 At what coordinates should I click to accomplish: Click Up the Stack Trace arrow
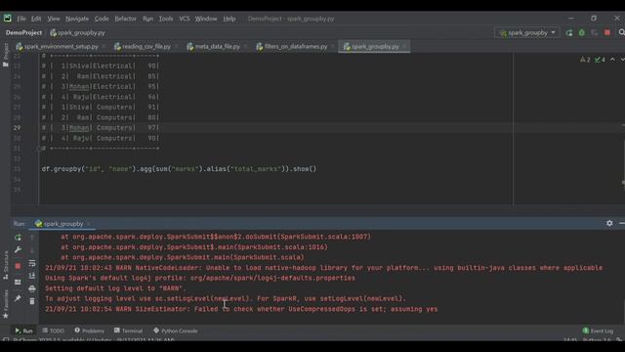click(32, 238)
